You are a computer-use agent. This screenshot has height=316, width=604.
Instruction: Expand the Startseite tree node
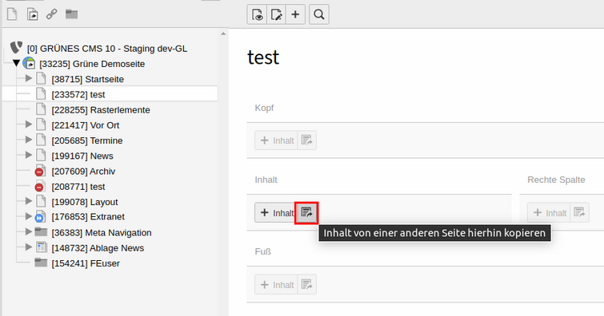point(29,78)
